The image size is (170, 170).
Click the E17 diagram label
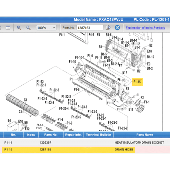pos(125,73)
